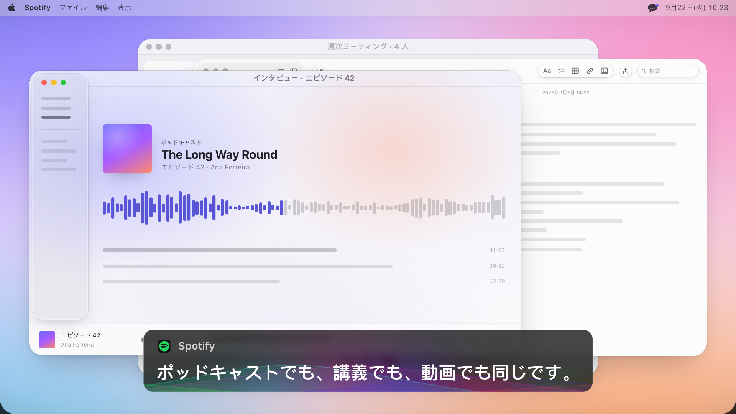Click "エピソード 42" in the now-playing bar

click(81, 335)
